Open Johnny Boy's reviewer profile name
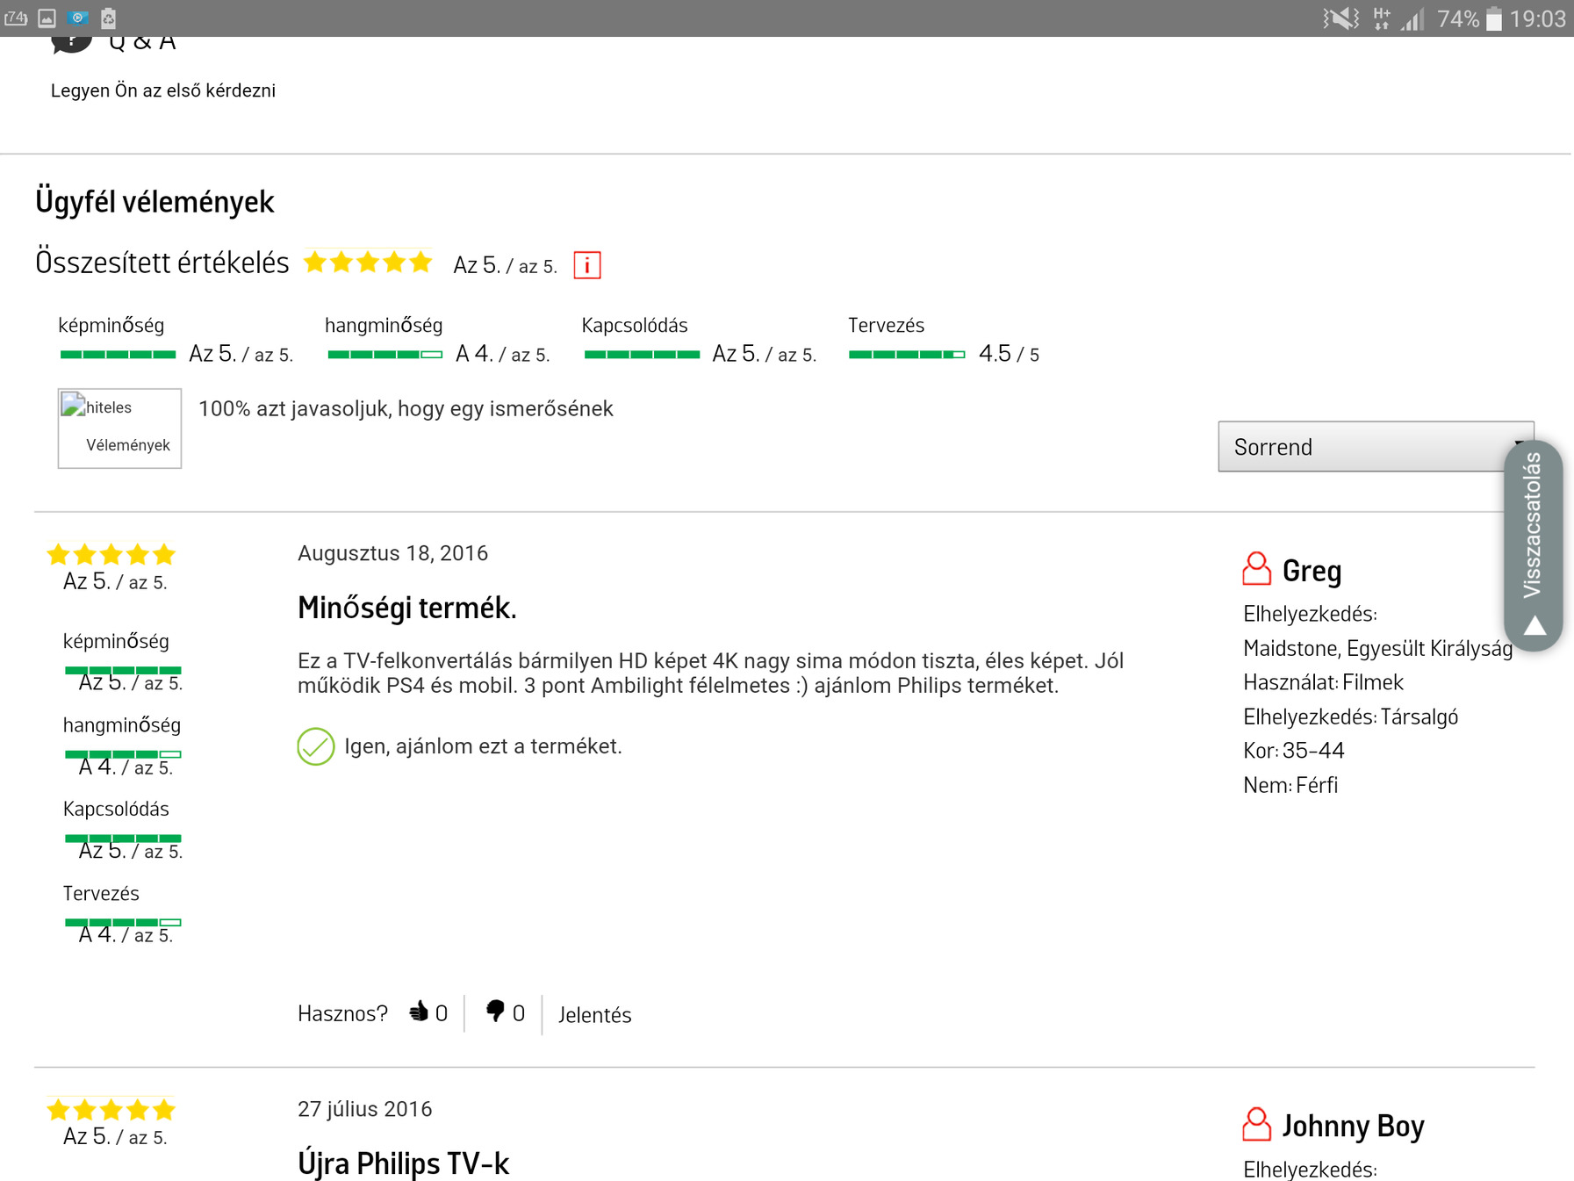The width and height of the screenshot is (1574, 1181). 1352,1126
